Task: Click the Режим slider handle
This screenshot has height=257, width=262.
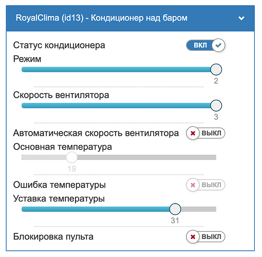Action: click(x=216, y=69)
